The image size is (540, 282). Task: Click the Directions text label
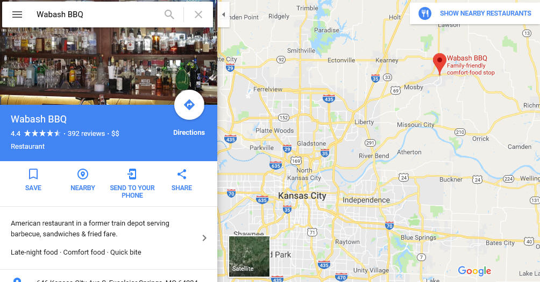click(189, 132)
